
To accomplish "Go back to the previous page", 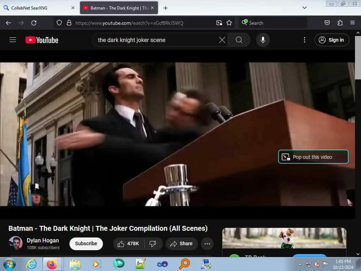I will 8,23.
